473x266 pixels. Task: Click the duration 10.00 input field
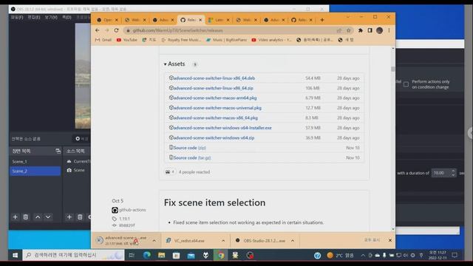(x=440, y=173)
